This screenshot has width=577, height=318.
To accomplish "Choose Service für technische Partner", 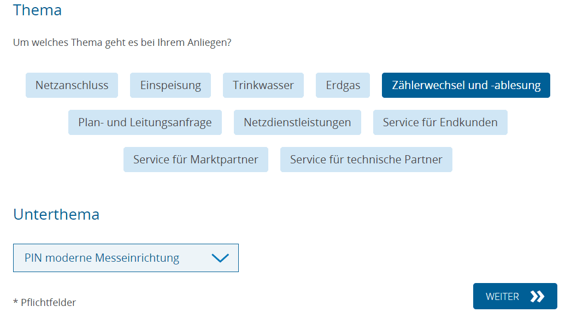I will pyautogui.click(x=366, y=160).
